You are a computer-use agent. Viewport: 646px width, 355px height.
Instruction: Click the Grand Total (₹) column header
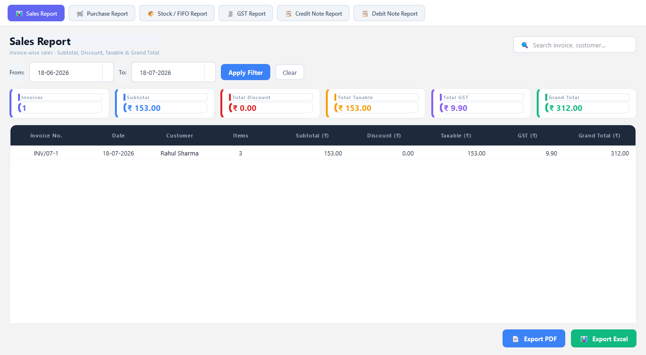click(599, 136)
